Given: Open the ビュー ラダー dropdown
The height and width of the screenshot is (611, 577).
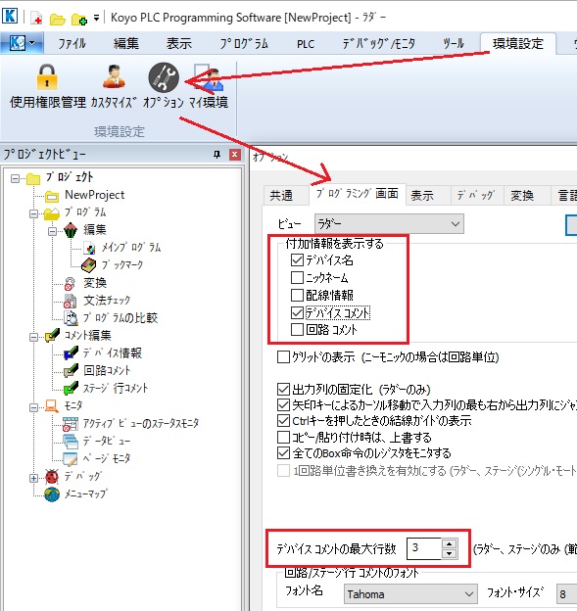Looking at the screenshot, I should [x=389, y=224].
